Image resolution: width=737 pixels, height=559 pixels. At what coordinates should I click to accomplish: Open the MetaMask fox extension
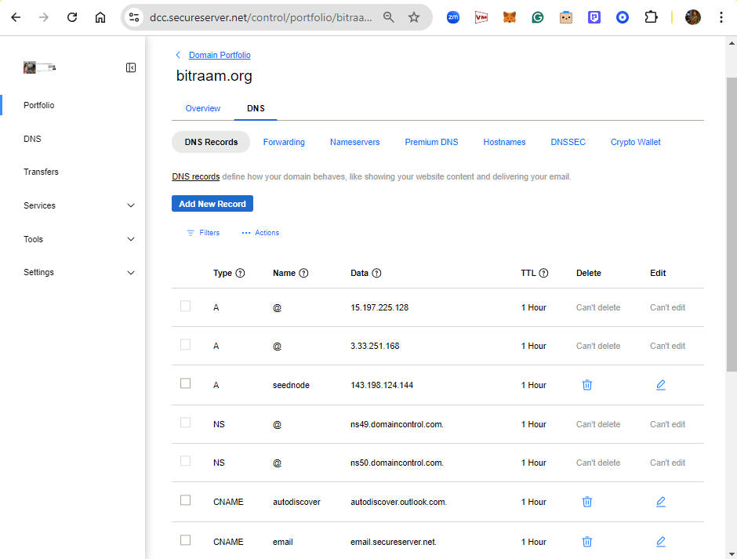tap(510, 17)
